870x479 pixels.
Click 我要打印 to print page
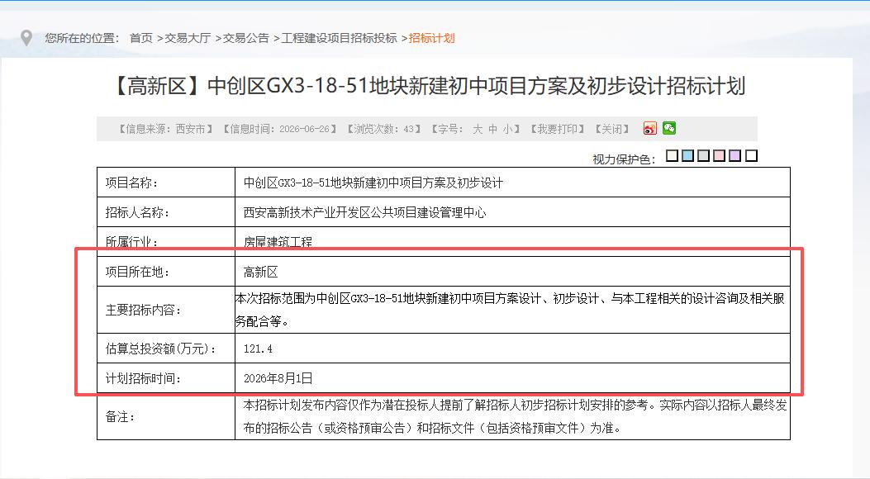click(557, 129)
